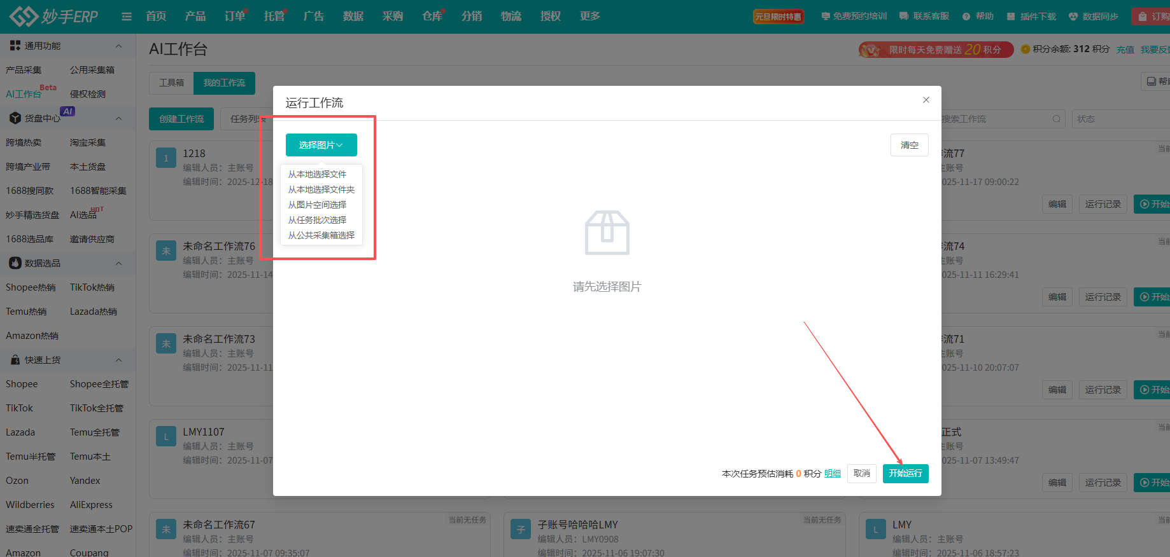The width and height of the screenshot is (1170, 557).
Task: Open 插件下载 in the top bar
Action: pyautogui.click(x=1031, y=17)
